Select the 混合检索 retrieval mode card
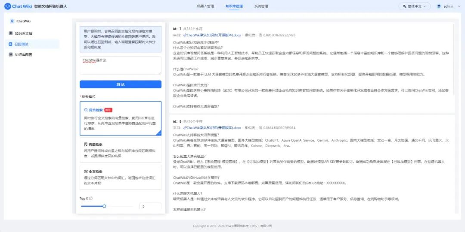 tap(121, 118)
